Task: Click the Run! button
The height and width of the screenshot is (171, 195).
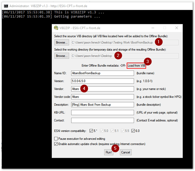Action: coord(109,152)
